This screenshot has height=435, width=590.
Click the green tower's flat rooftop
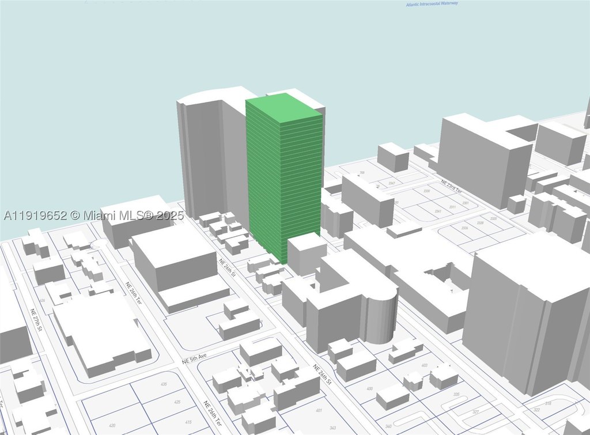285,108
